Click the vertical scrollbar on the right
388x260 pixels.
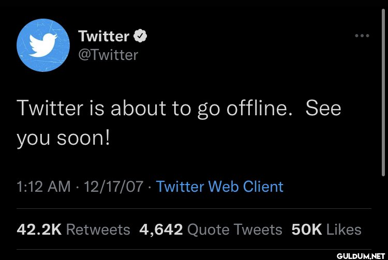click(383, 92)
